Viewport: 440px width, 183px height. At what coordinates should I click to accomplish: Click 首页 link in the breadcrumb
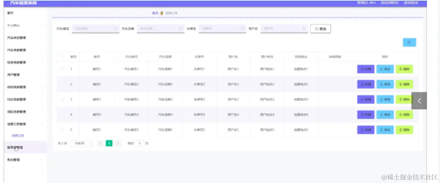(x=155, y=13)
